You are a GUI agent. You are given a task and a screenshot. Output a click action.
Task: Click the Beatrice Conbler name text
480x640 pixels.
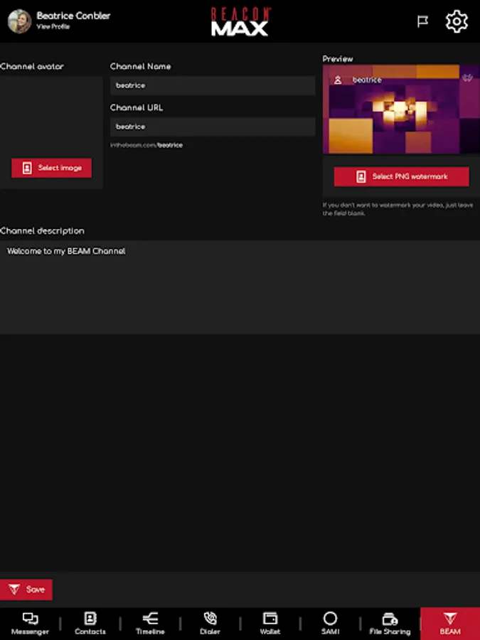(x=73, y=16)
